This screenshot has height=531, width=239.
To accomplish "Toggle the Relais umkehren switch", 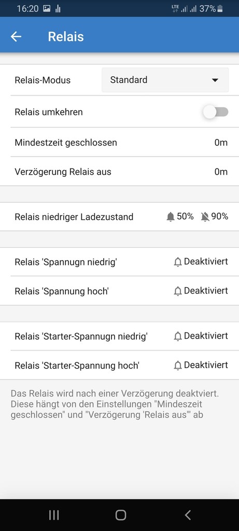I will click(x=216, y=112).
